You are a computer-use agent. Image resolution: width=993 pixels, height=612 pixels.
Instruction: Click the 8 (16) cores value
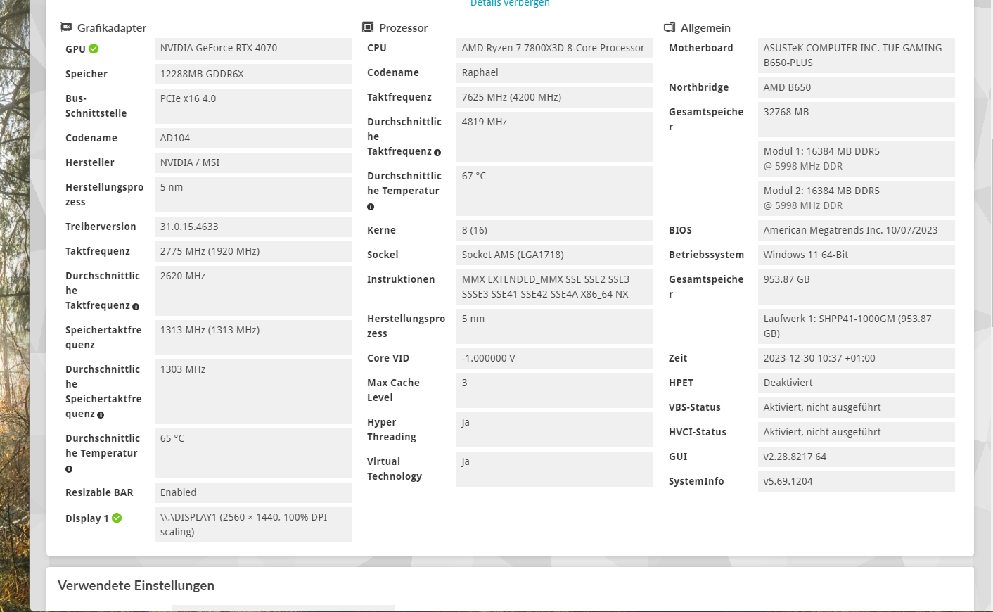pos(555,230)
